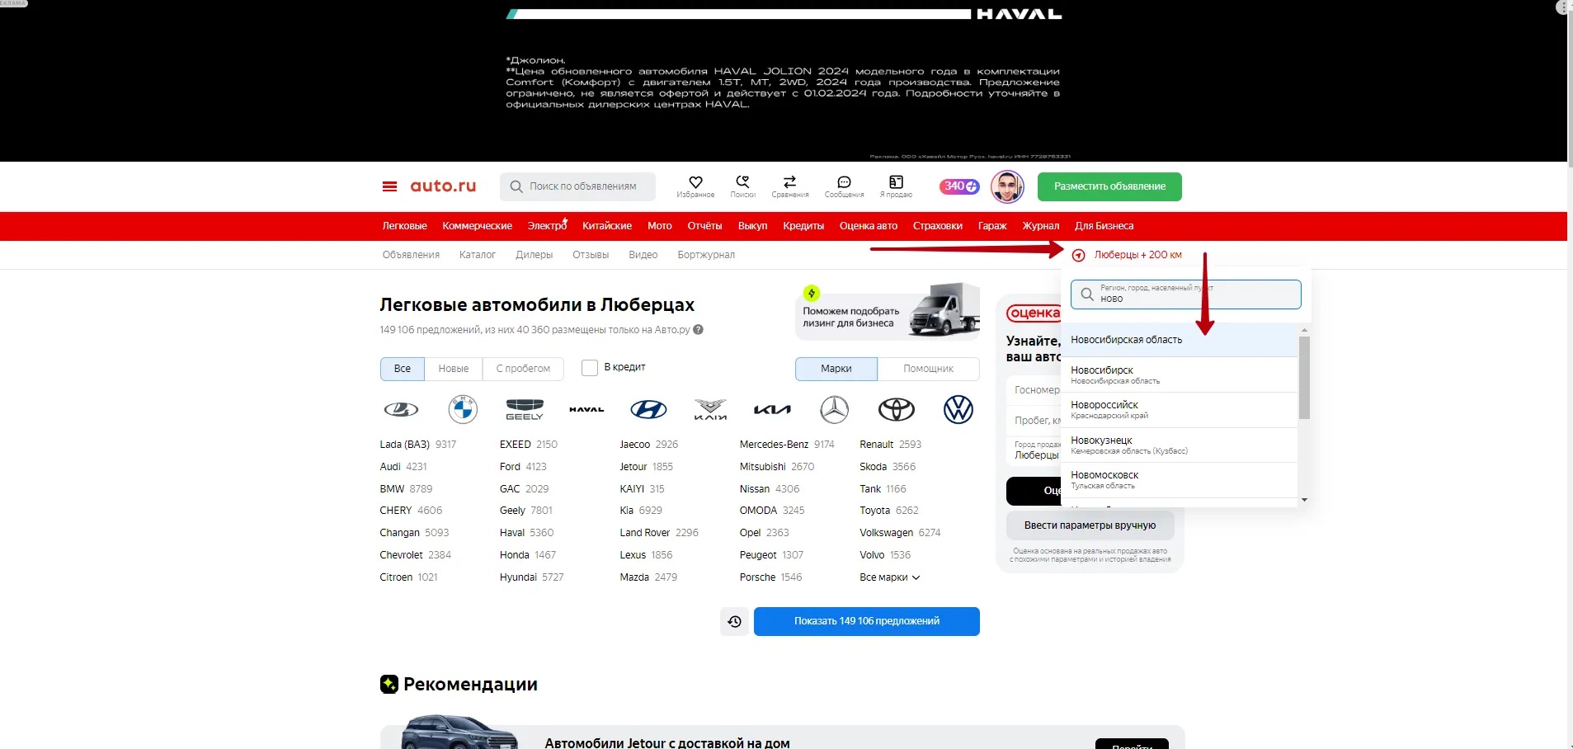Click Показать 149 106 предложений button
Image resolution: width=1573 pixels, height=749 pixels.
866,622
